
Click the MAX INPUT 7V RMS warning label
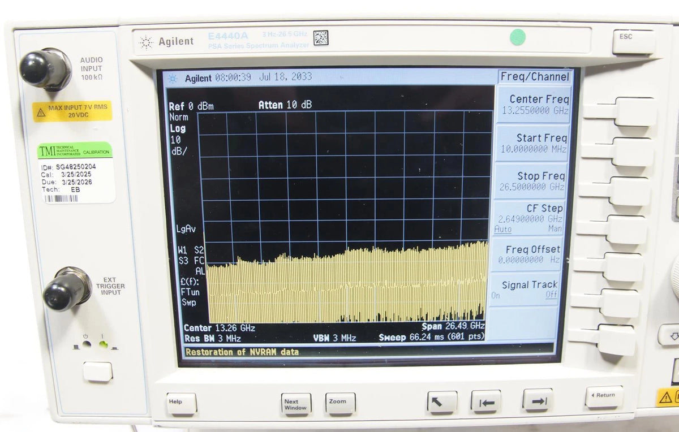point(72,111)
